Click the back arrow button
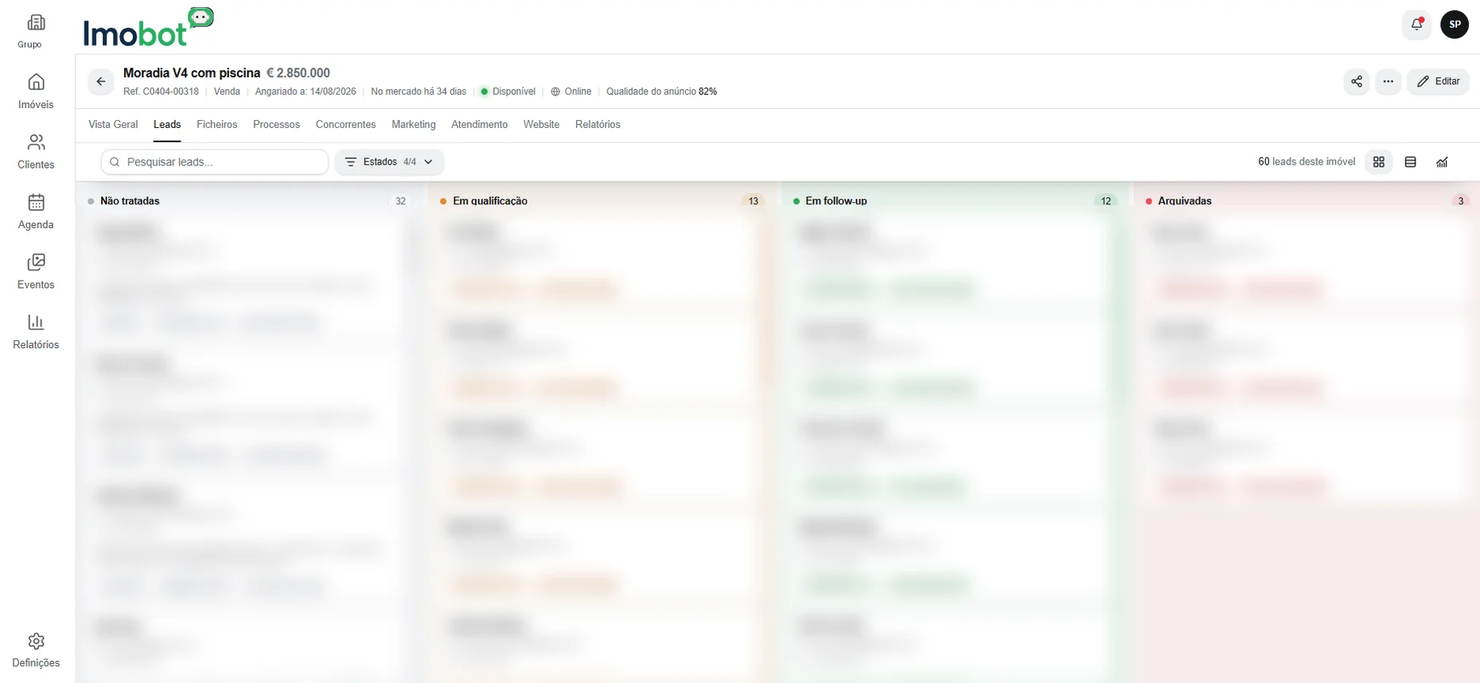1480x683 pixels. click(101, 81)
